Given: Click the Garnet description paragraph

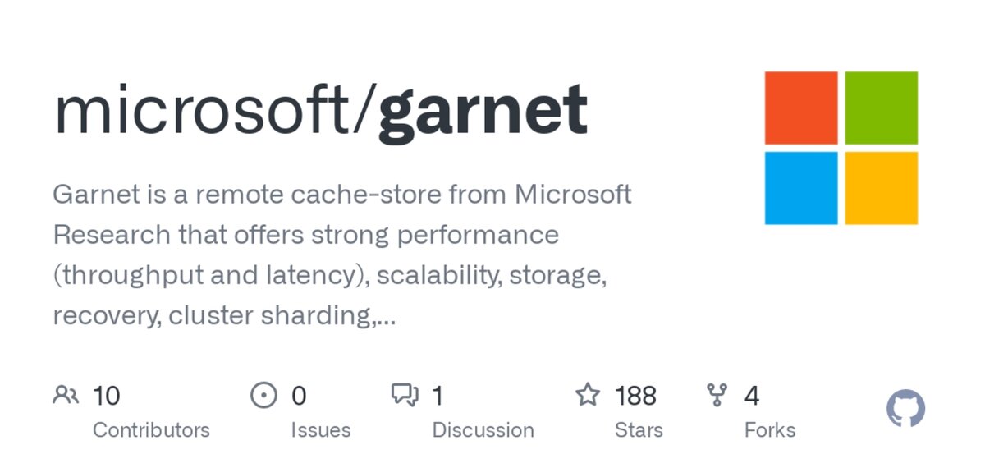Looking at the screenshot, I should tap(342, 255).
